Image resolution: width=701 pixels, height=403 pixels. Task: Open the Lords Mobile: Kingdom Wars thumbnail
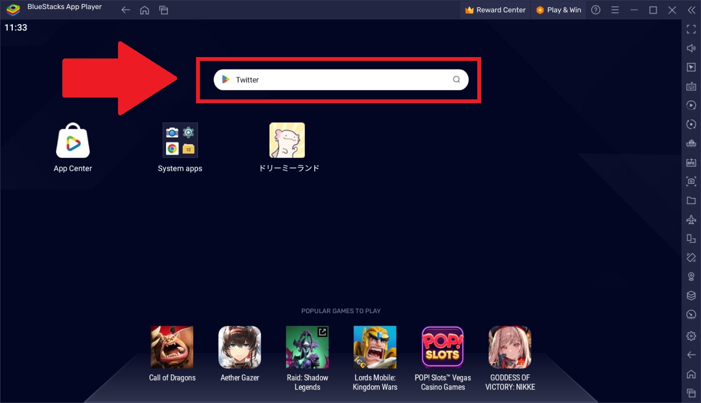(375, 347)
